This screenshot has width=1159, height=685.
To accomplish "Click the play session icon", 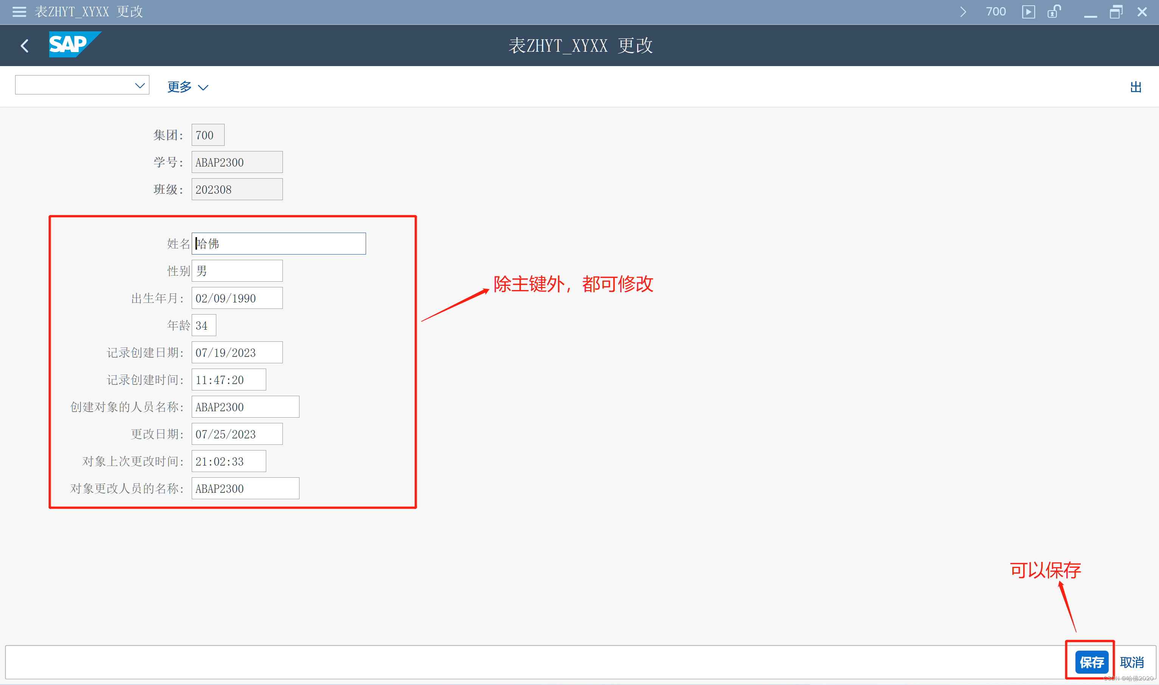I will click(x=1028, y=12).
